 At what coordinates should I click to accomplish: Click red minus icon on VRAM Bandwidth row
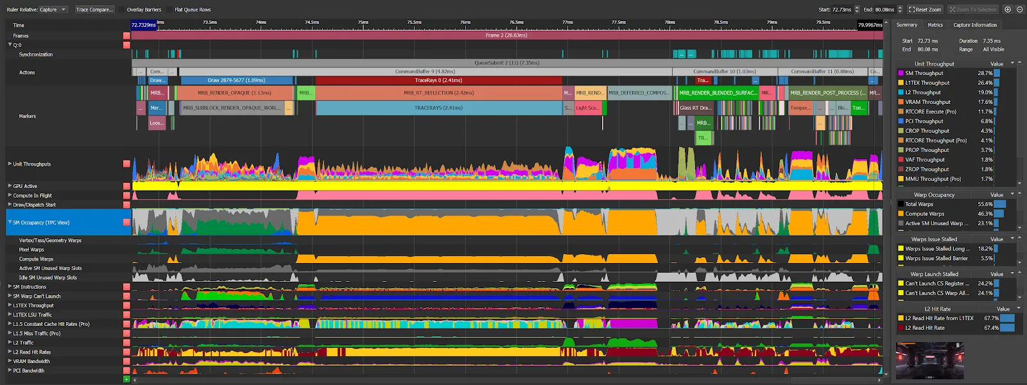126,361
